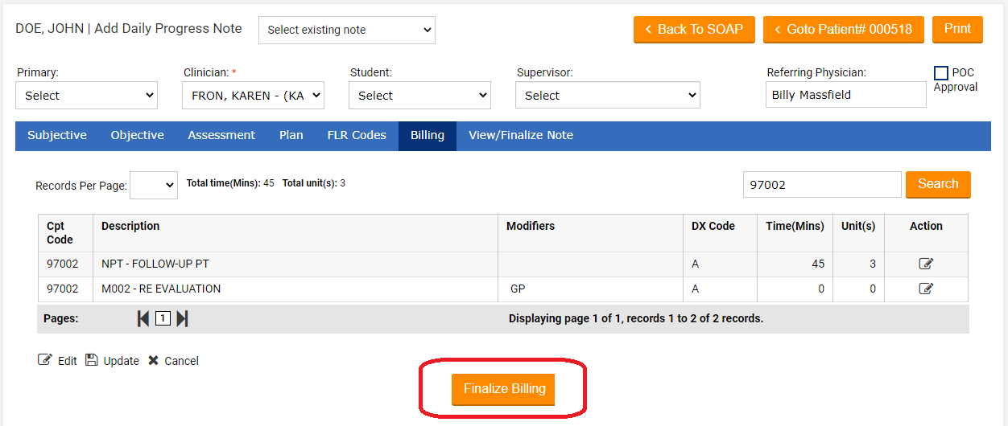The height and width of the screenshot is (426, 1008).
Task: Expand the Supervisor dropdown
Action: pyautogui.click(x=607, y=95)
